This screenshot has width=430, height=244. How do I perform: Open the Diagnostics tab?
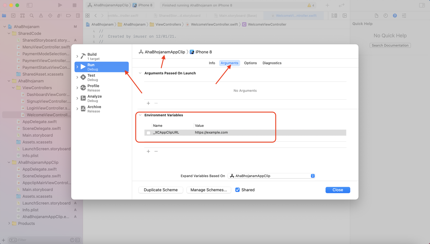272,63
